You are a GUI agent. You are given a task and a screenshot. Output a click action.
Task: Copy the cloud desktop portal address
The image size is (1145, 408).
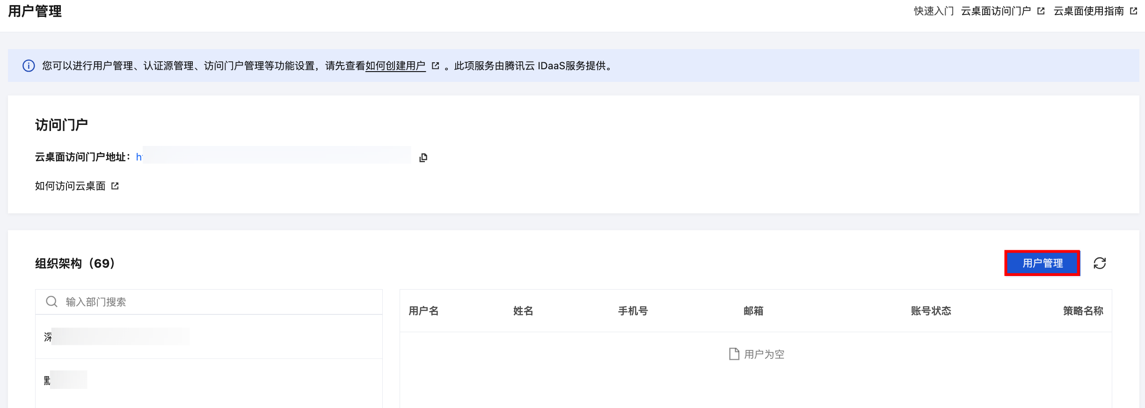(x=423, y=158)
